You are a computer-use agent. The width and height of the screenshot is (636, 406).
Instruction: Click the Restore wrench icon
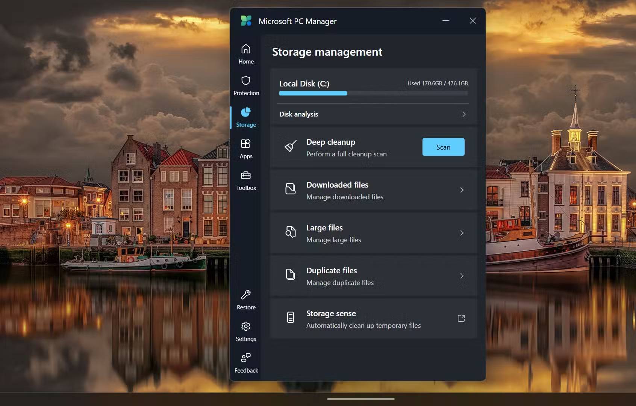coord(246,295)
